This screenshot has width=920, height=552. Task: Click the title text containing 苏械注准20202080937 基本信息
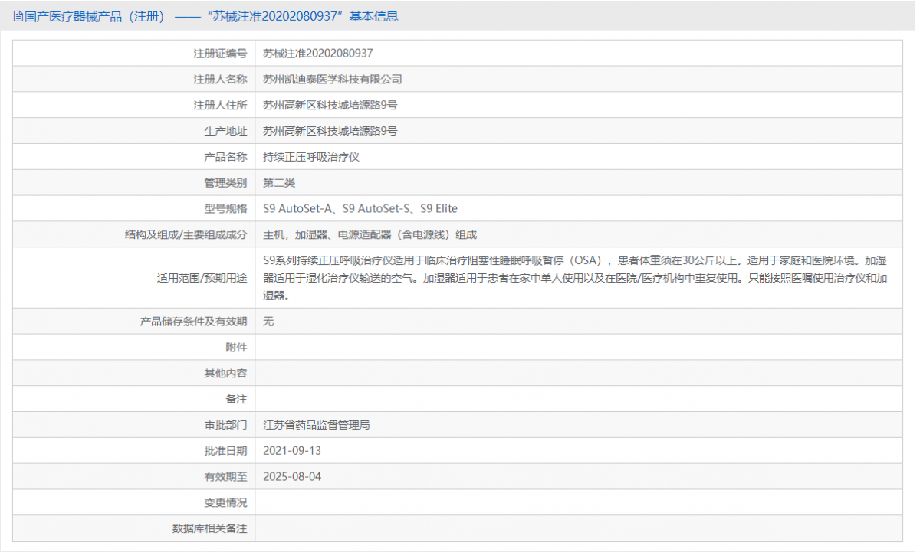212,16
